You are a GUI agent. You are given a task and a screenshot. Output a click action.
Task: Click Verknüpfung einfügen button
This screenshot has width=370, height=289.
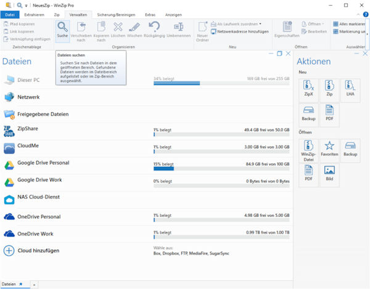click(x=27, y=39)
